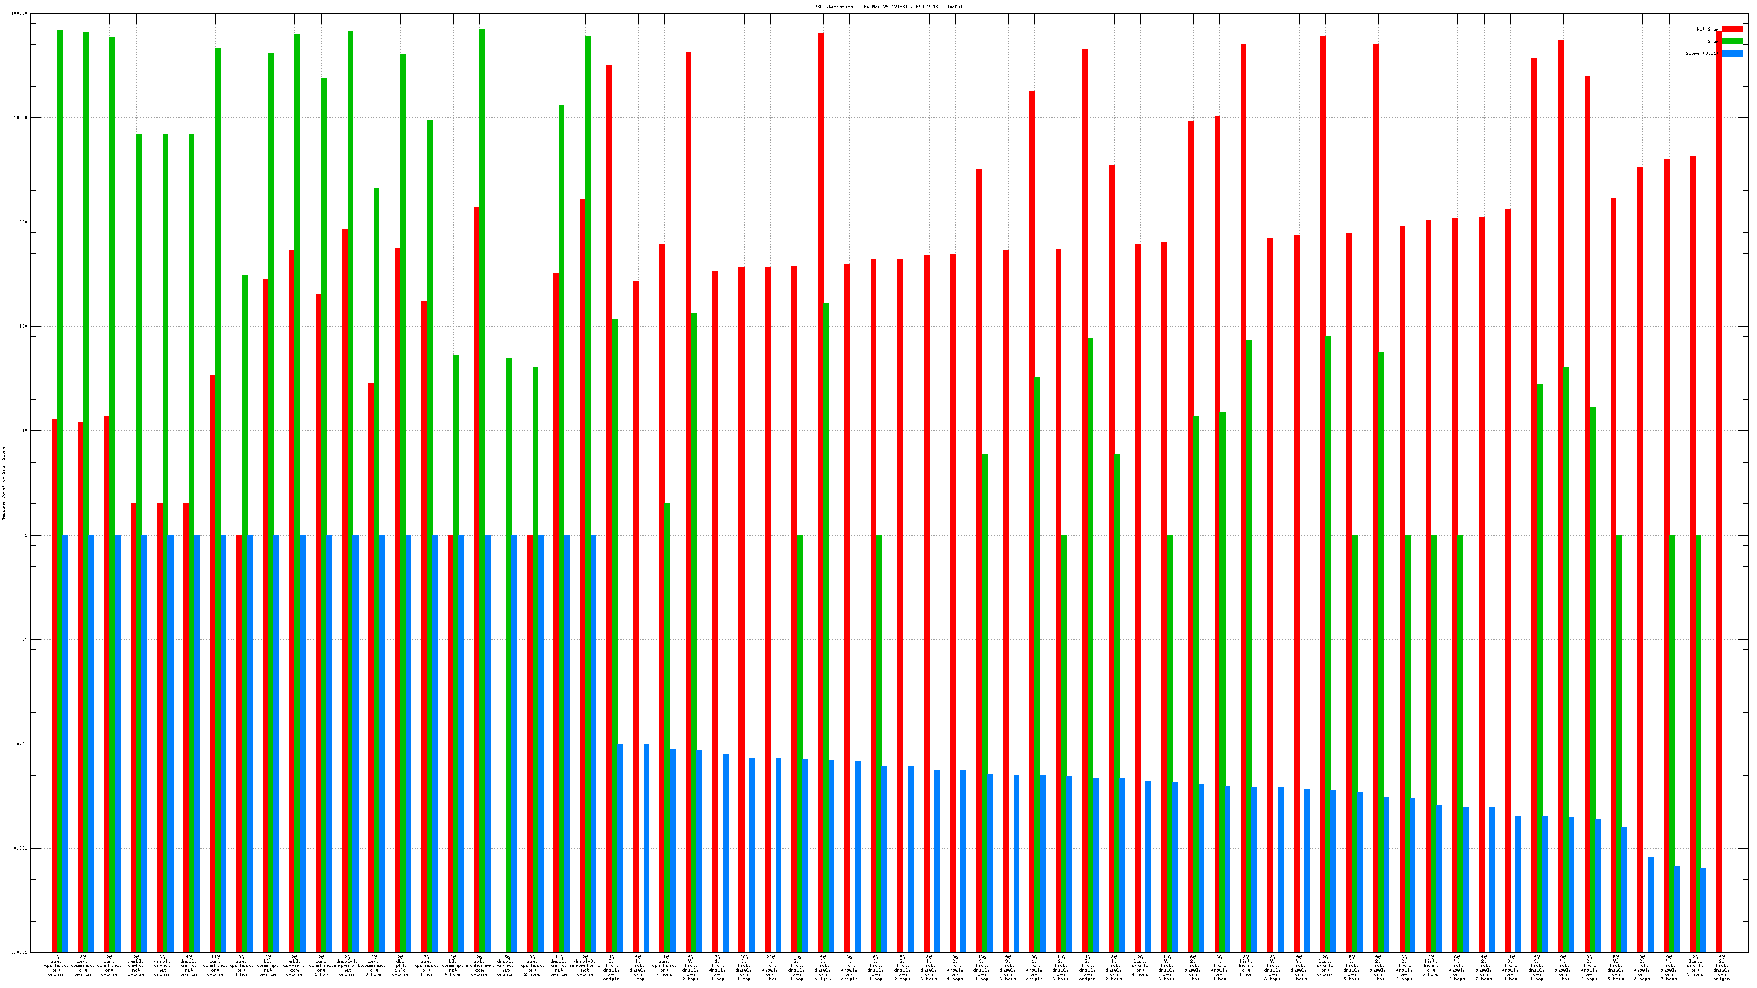Click the dnsbl-3.uceprotect.net origin label
The height and width of the screenshot is (988, 1757).
(585, 965)
